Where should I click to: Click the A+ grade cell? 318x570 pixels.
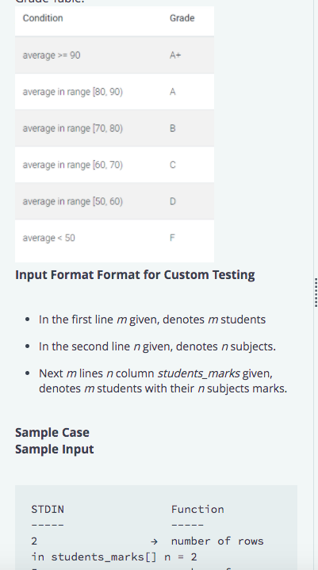point(175,55)
